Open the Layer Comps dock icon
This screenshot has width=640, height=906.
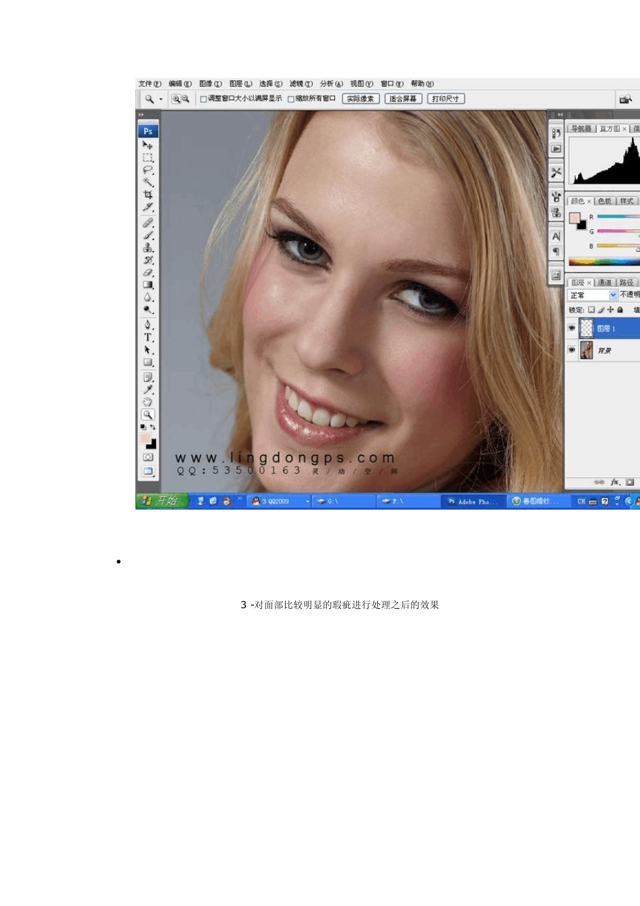[556, 275]
